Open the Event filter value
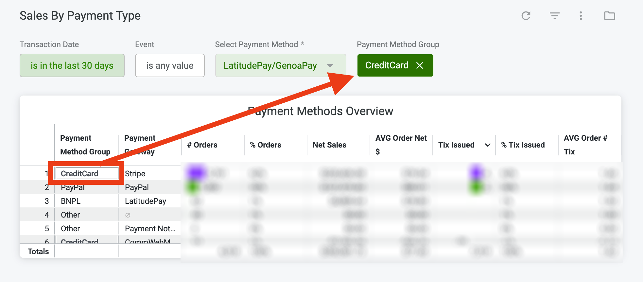 pos(170,65)
